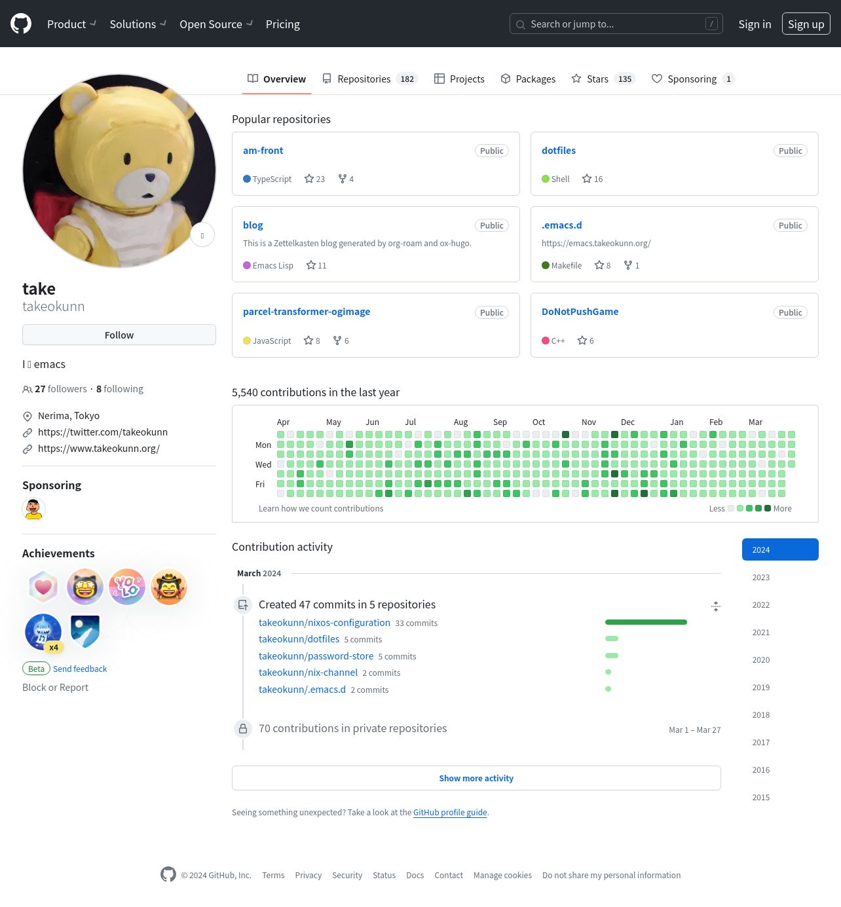Click Send feedback link

[80, 669]
